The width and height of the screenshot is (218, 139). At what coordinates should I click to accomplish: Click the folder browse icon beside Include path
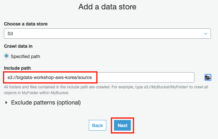click(208, 77)
